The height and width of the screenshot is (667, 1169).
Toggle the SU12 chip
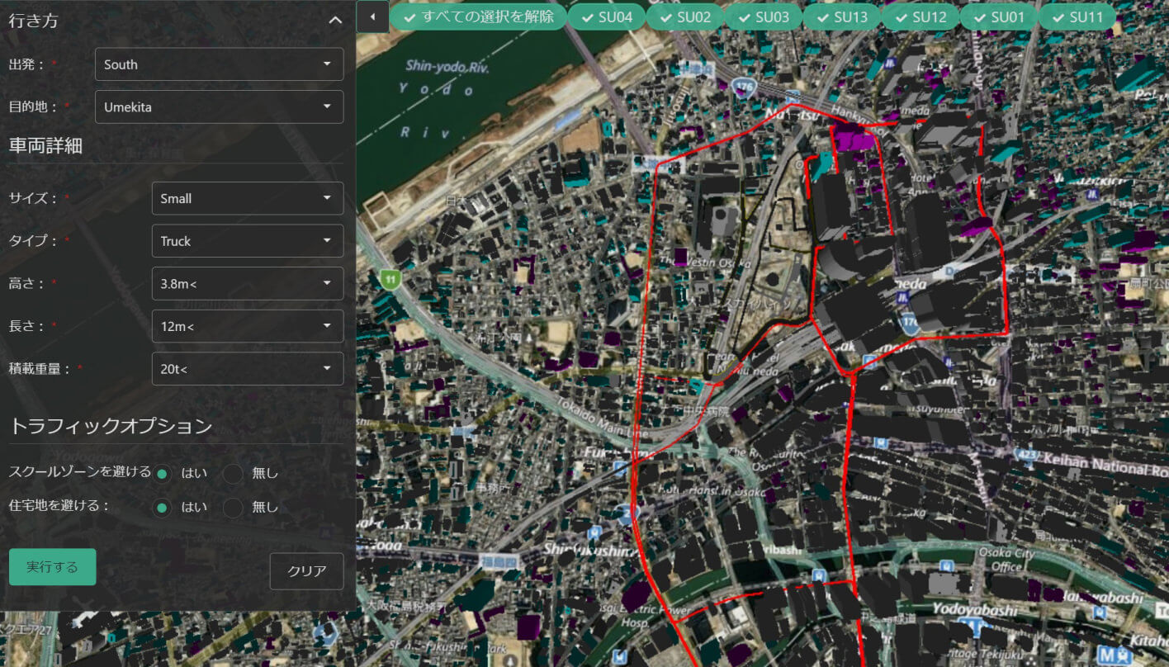point(921,17)
